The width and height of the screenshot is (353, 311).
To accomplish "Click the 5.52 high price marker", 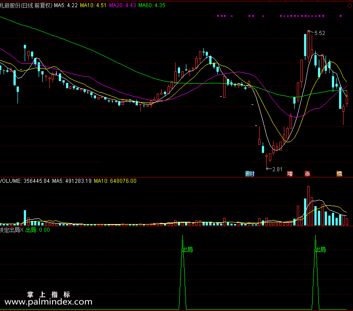I will click(x=319, y=33).
